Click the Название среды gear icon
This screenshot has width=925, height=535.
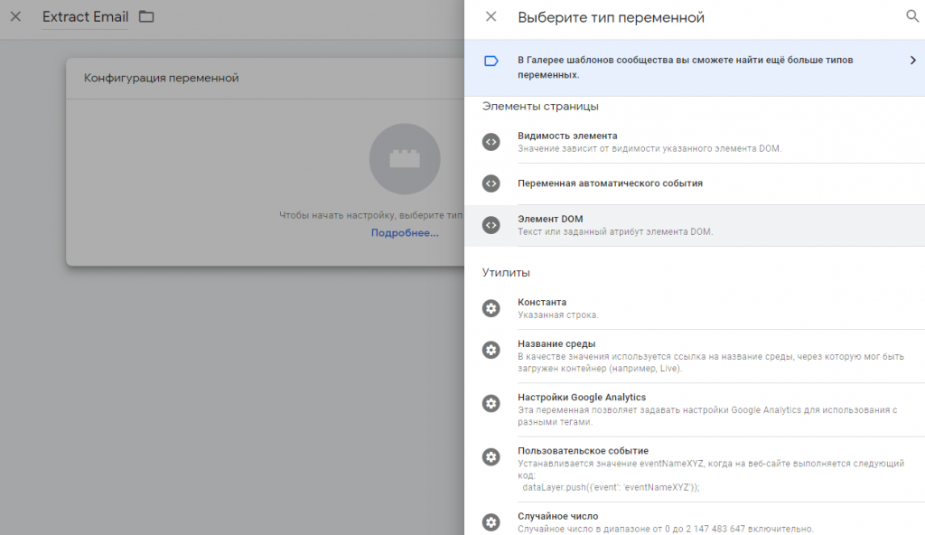[x=491, y=350]
